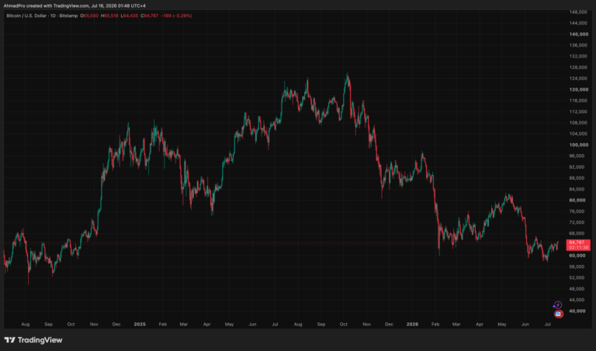596x351 pixels.
Task: Click the low value L64,435
Action: point(130,16)
